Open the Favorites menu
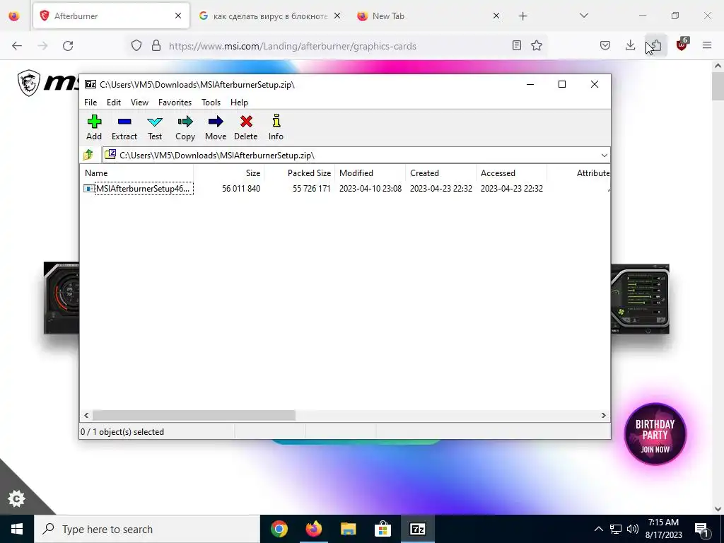Screen dimensions: 724x543 click(x=175, y=103)
